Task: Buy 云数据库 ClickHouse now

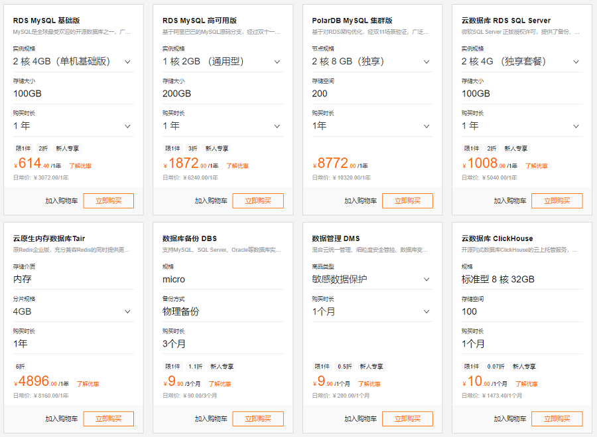Action: coord(557,418)
